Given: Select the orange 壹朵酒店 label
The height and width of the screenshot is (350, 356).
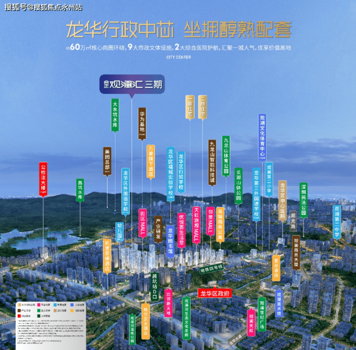Looking at the screenshot, I should pos(276,268).
